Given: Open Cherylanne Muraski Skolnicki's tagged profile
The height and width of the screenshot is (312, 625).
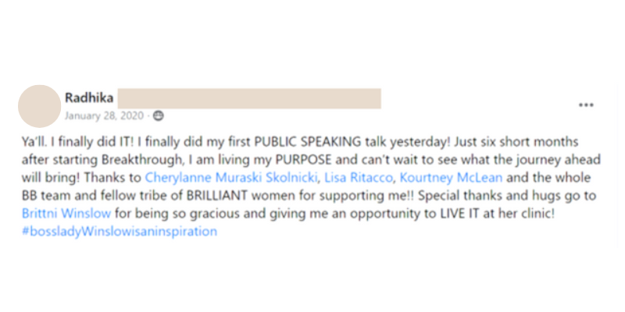Looking at the screenshot, I should pos(230,178).
